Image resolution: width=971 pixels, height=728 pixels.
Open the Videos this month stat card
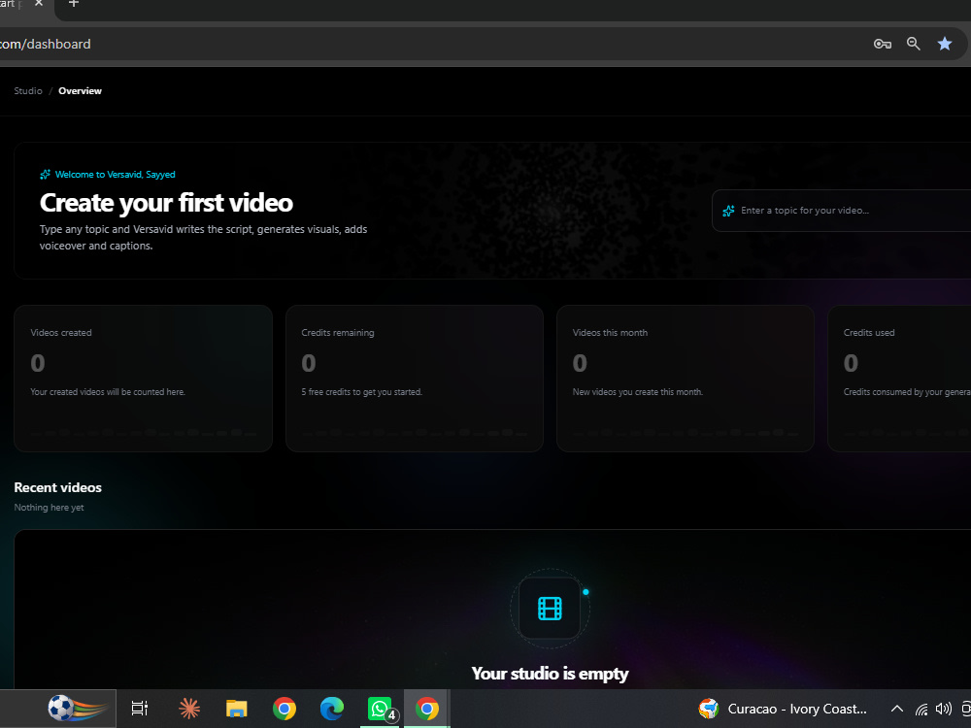[685, 379]
